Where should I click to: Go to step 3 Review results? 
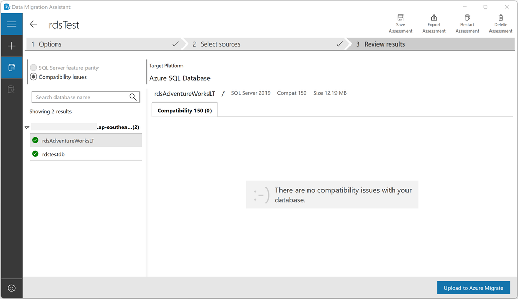(432, 44)
